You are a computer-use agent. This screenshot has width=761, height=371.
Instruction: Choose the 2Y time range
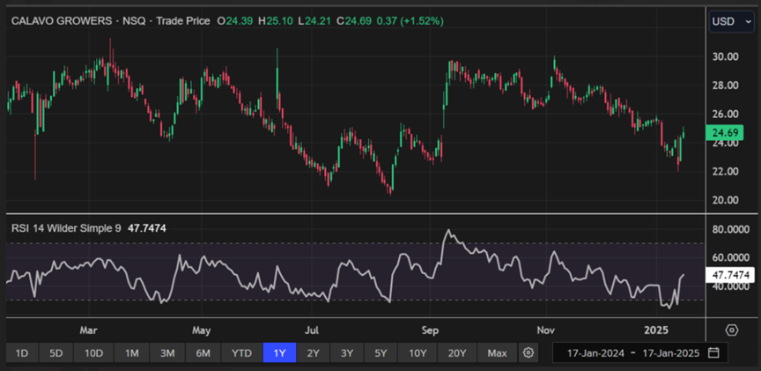[x=314, y=353]
